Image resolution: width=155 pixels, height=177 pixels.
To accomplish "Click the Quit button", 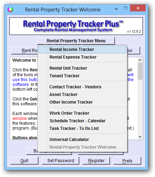I will tap(24, 161).
